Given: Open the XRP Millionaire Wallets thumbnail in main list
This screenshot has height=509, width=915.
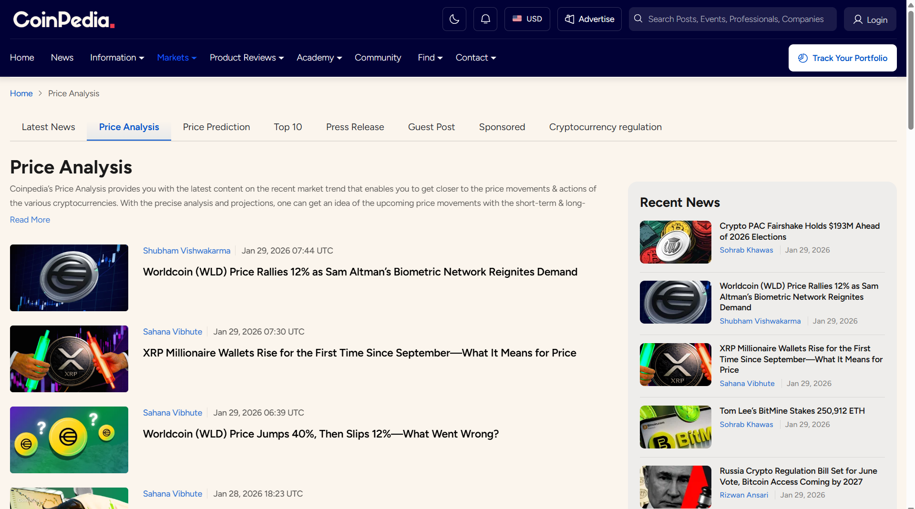Looking at the screenshot, I should (x=69, y=359).
